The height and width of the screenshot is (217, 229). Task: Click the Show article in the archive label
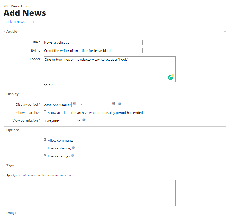[x=96, y=113]
